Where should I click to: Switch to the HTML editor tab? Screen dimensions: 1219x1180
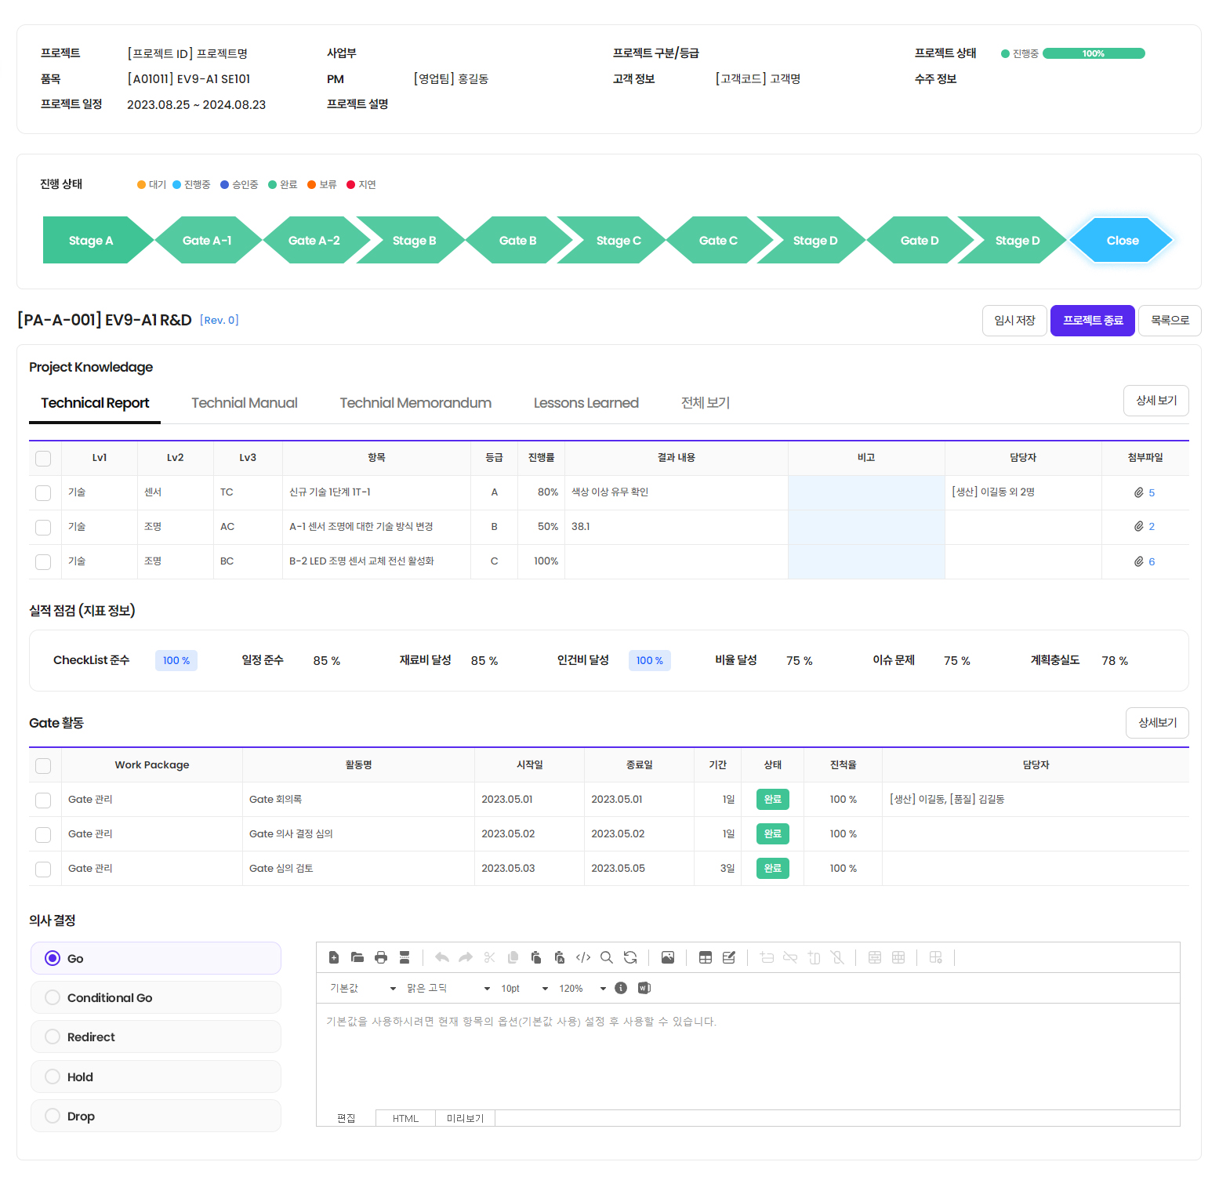tap(405, 1118)
